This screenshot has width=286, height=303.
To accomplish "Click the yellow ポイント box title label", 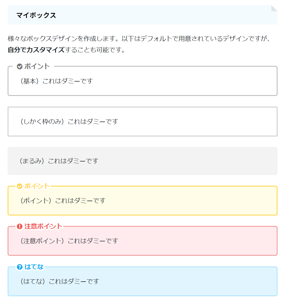I will tap(37, 186).
